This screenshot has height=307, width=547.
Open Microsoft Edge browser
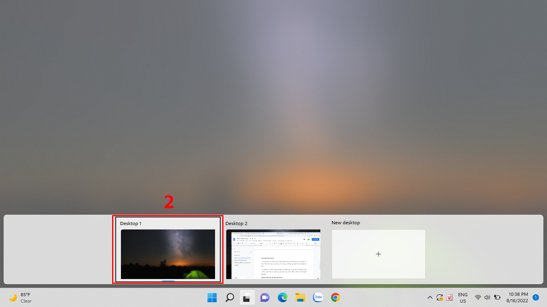point(283,297)
